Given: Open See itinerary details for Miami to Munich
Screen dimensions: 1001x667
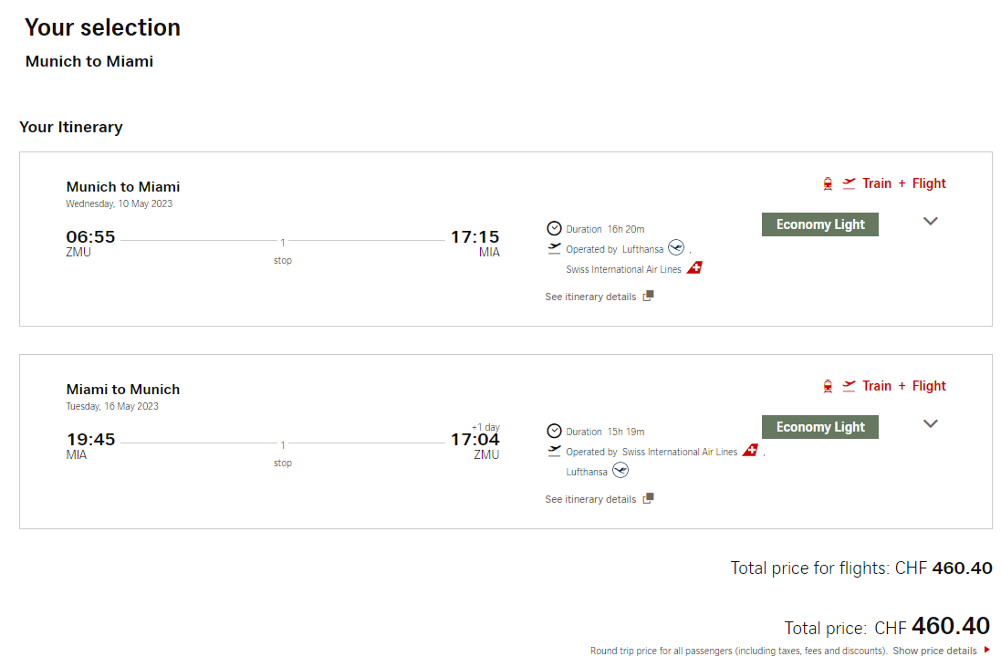Looking at the screenshot, I should click(x=590, y=499).
